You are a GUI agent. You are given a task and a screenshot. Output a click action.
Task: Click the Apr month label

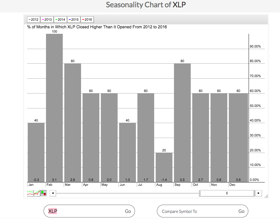(86, 185)
